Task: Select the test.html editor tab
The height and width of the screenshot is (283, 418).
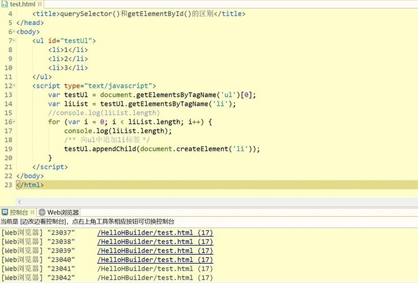Action: [x=22, y=4]
